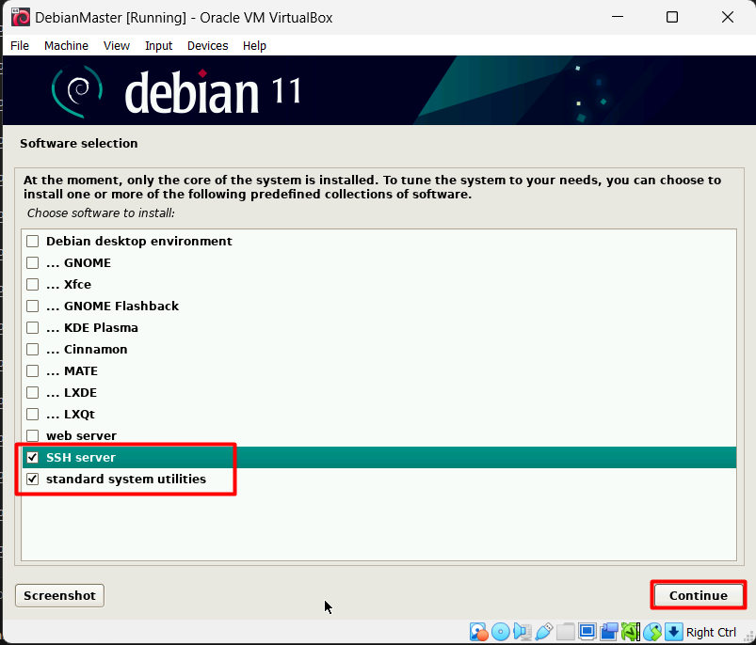Click the green virtualization features status icon
Screen dimensions: 756x645
[x=631, y=632]
